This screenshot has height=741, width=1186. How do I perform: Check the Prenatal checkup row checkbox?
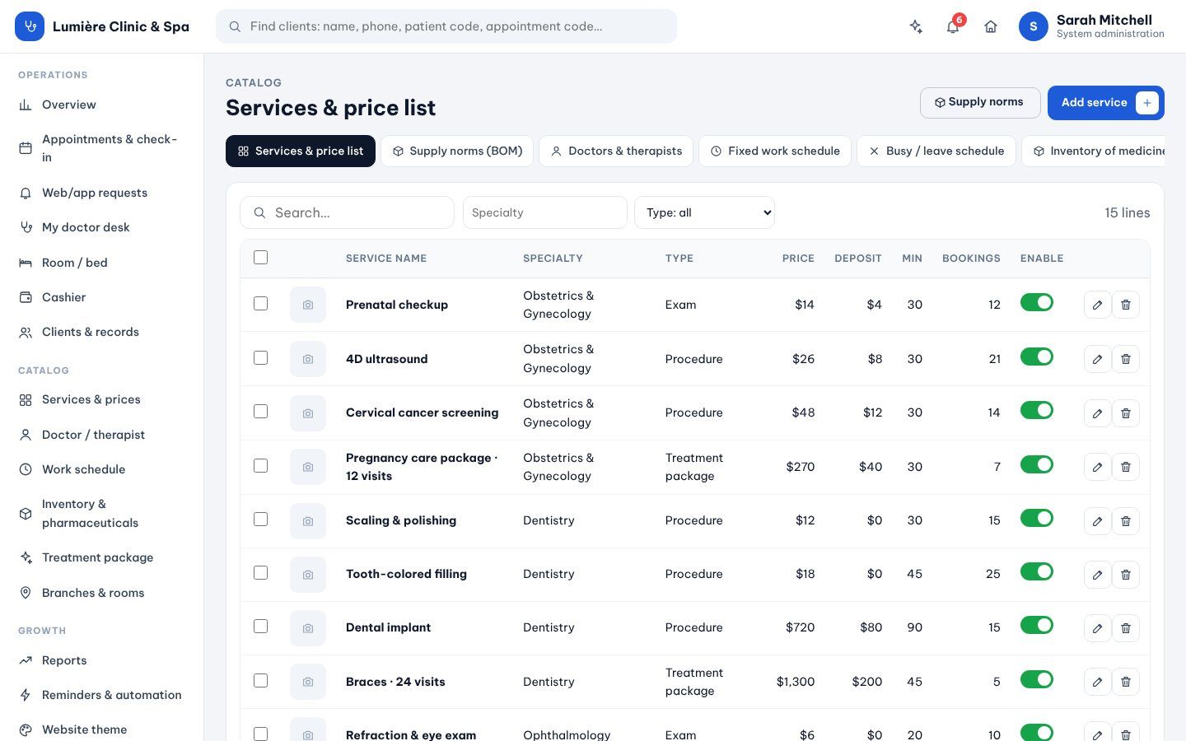(x=261, y=304)
